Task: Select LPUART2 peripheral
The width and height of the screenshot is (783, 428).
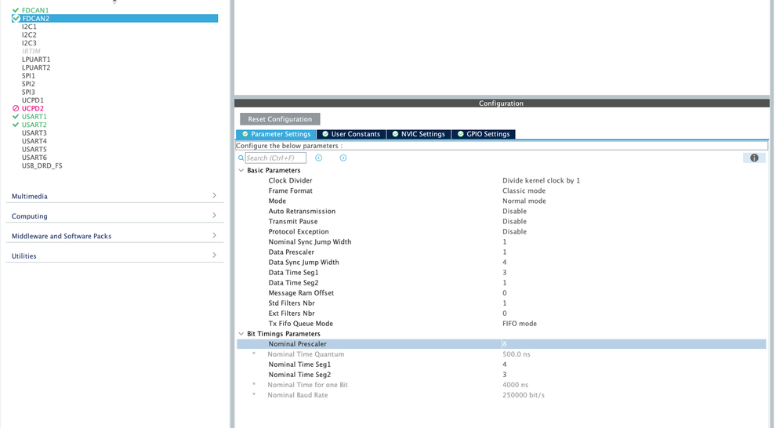Action: click(36, 67)
